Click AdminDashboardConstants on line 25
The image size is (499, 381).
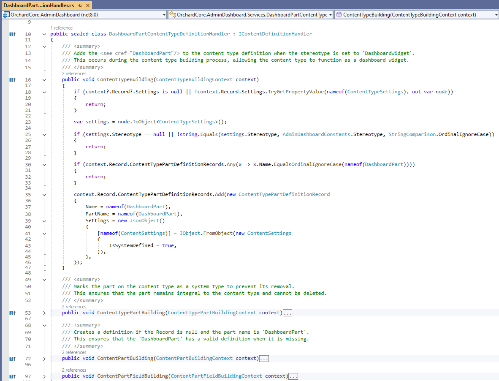click(316, 134)
